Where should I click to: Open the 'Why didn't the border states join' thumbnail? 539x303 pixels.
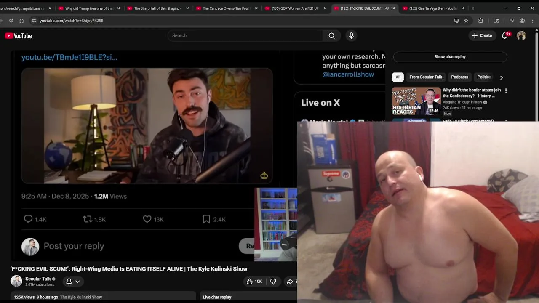[416, 101]
